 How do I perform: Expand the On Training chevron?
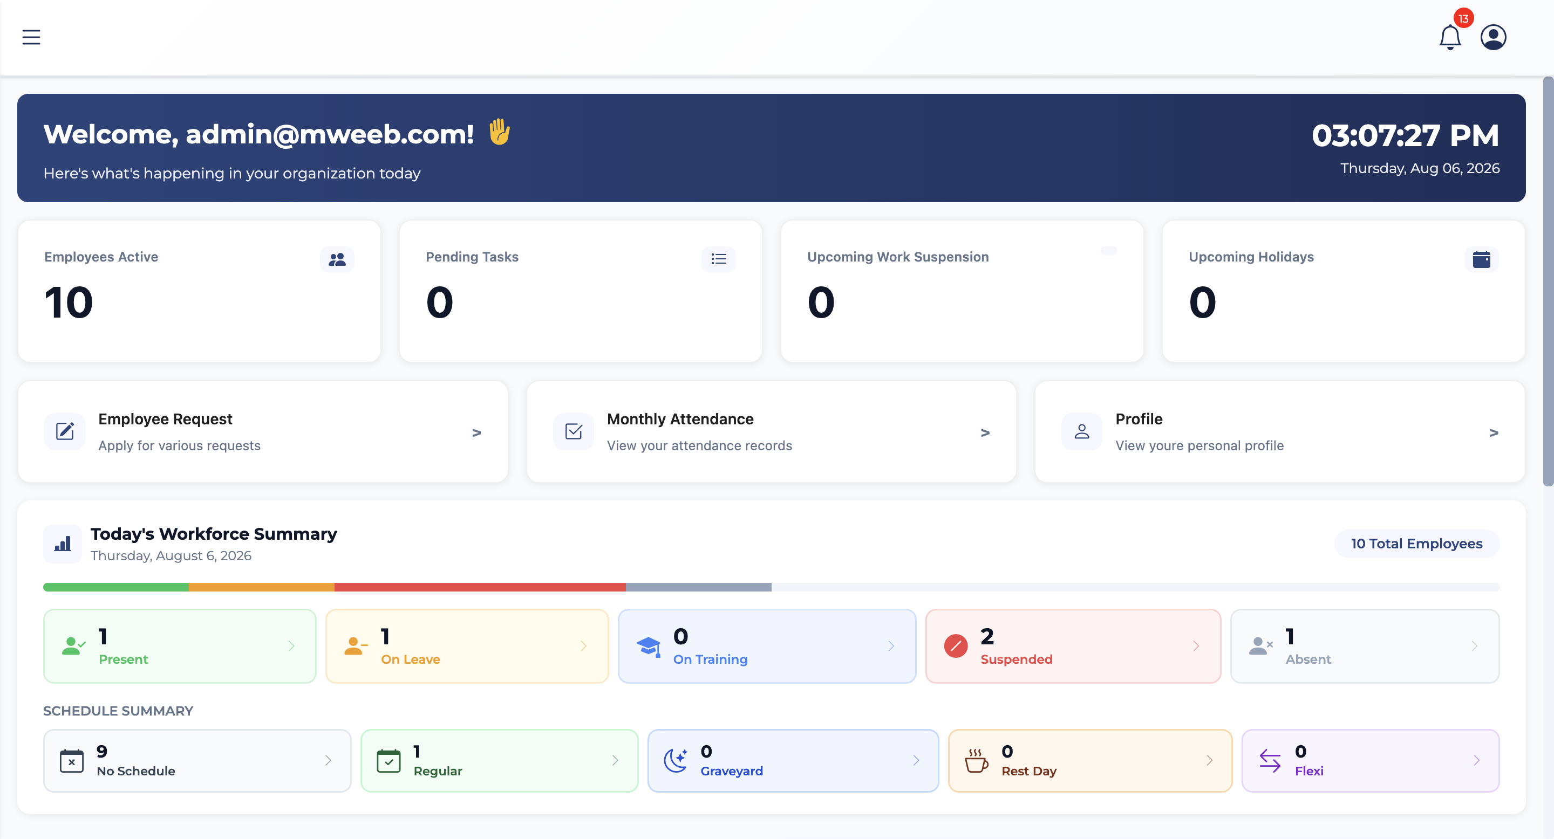[891, 646]
